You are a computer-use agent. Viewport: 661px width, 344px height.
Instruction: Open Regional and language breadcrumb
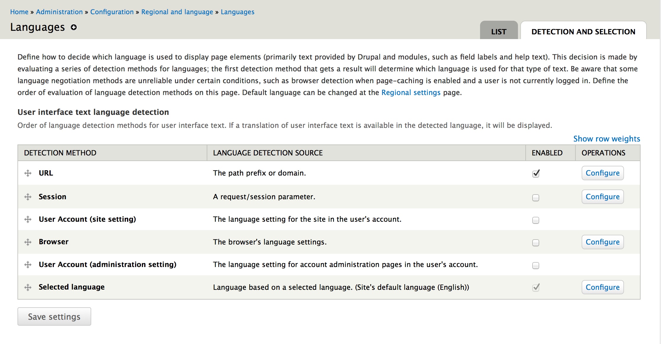coord(177,12)
